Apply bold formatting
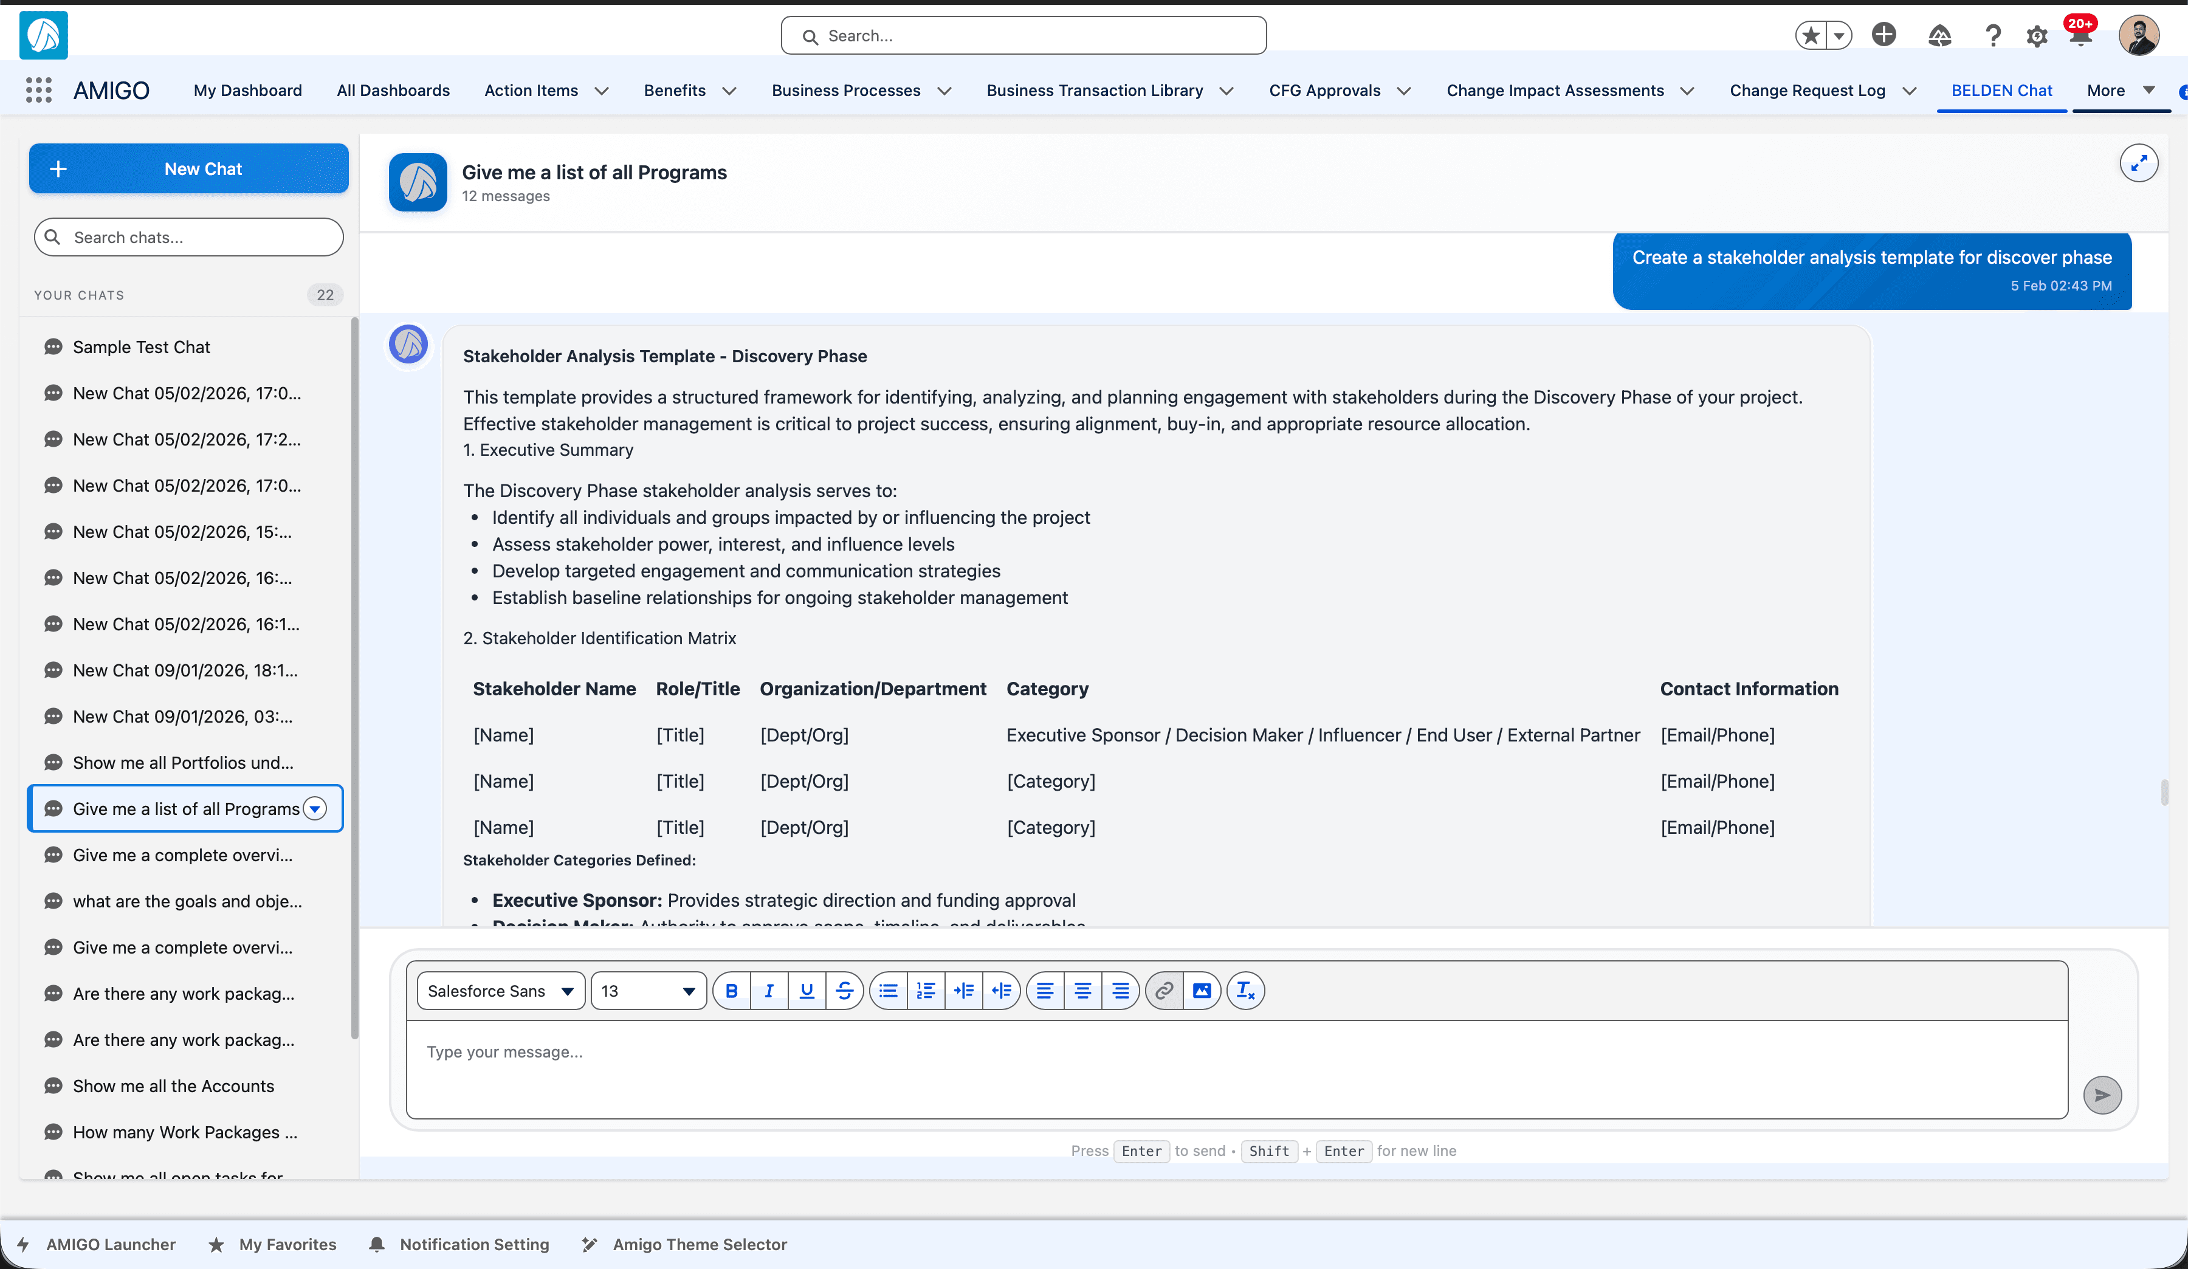This screenshot has width=2188, height=1269. (x=732, y=991)
